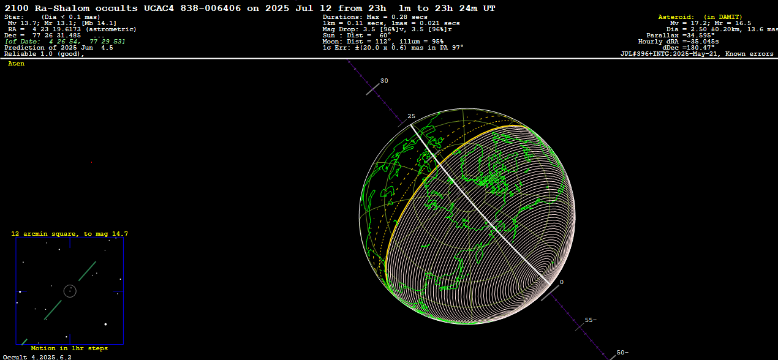The width and height of the screenshot is (778, 360).
Task: Click the '50-' minute marker on the path
Action: pos(622,352)
